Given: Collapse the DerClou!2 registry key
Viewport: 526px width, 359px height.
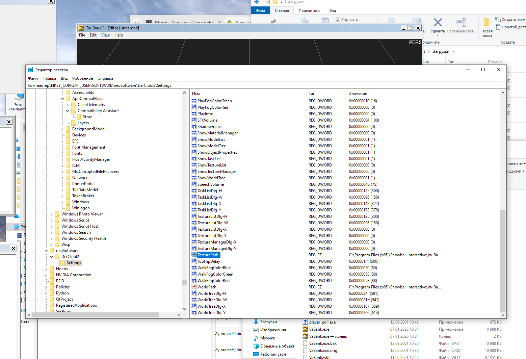Looking at the screenshot, I should tap(52, 257).
